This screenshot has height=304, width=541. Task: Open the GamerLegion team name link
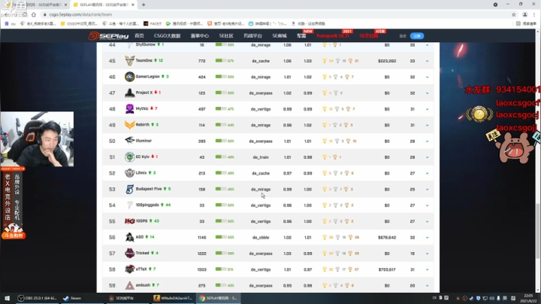(147, 76)
